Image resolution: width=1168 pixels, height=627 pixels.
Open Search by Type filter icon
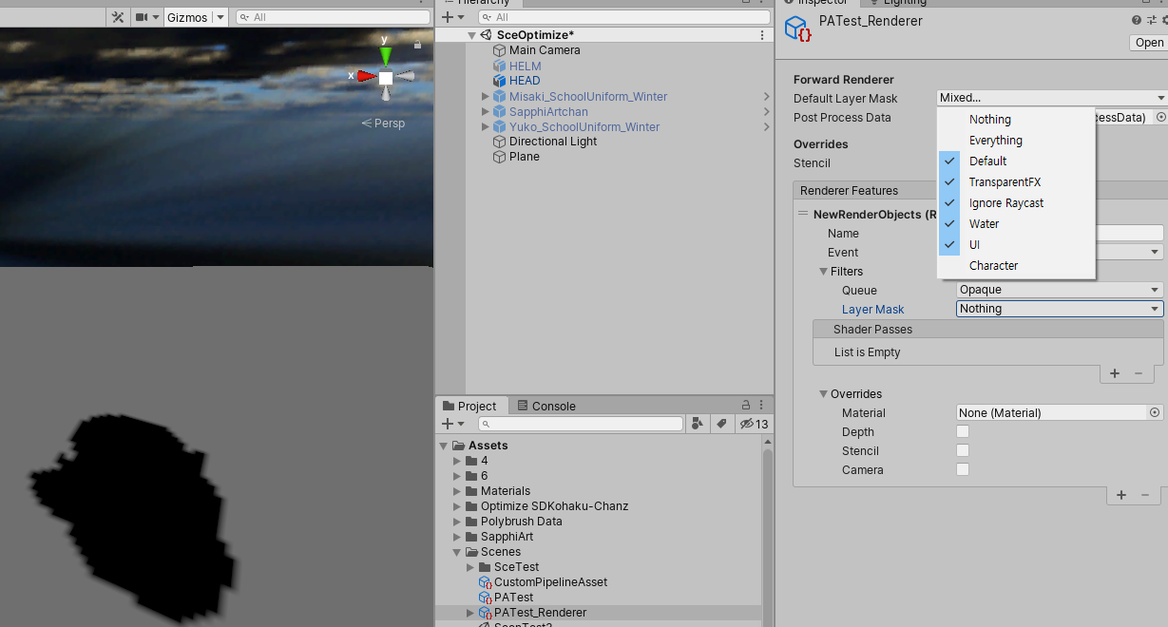(698, 424)
